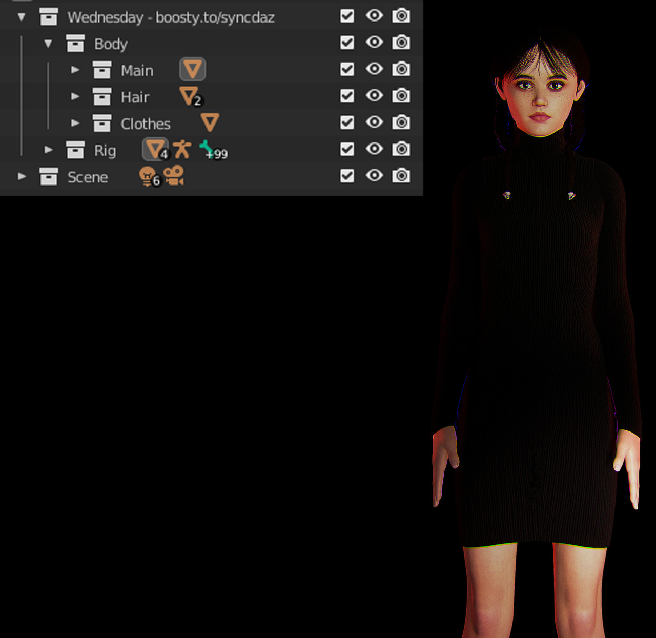
Task: Select the light icon in Scene row
Action: click(149, 176)
